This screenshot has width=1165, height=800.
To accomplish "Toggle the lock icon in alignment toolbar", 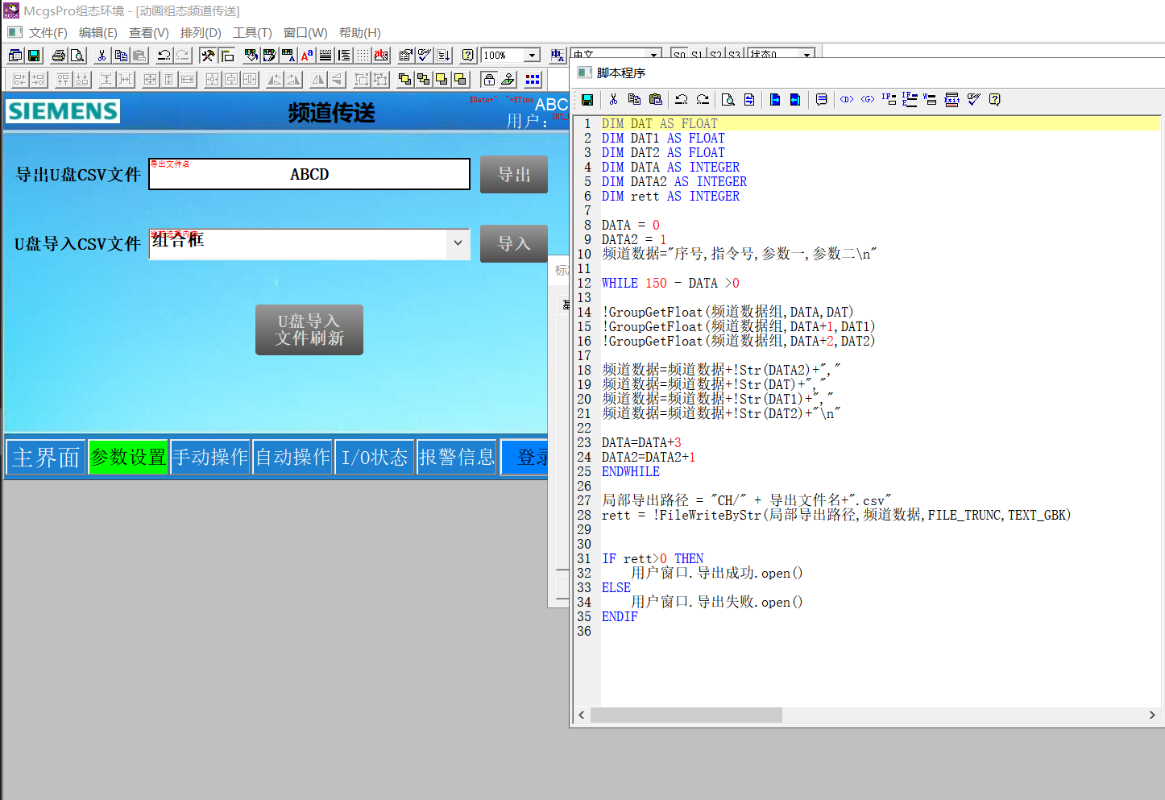I will (488, 80).
